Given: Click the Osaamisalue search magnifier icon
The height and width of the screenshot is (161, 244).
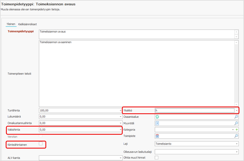Looking at the screenshot, I should coord(236,117).
